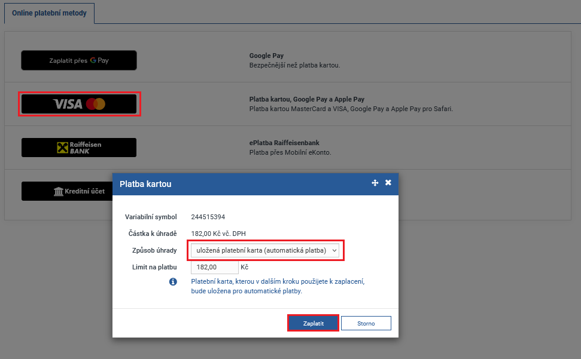Click the Platba kartou dialog title
The image size is (581, 359).
click(145, 184)
